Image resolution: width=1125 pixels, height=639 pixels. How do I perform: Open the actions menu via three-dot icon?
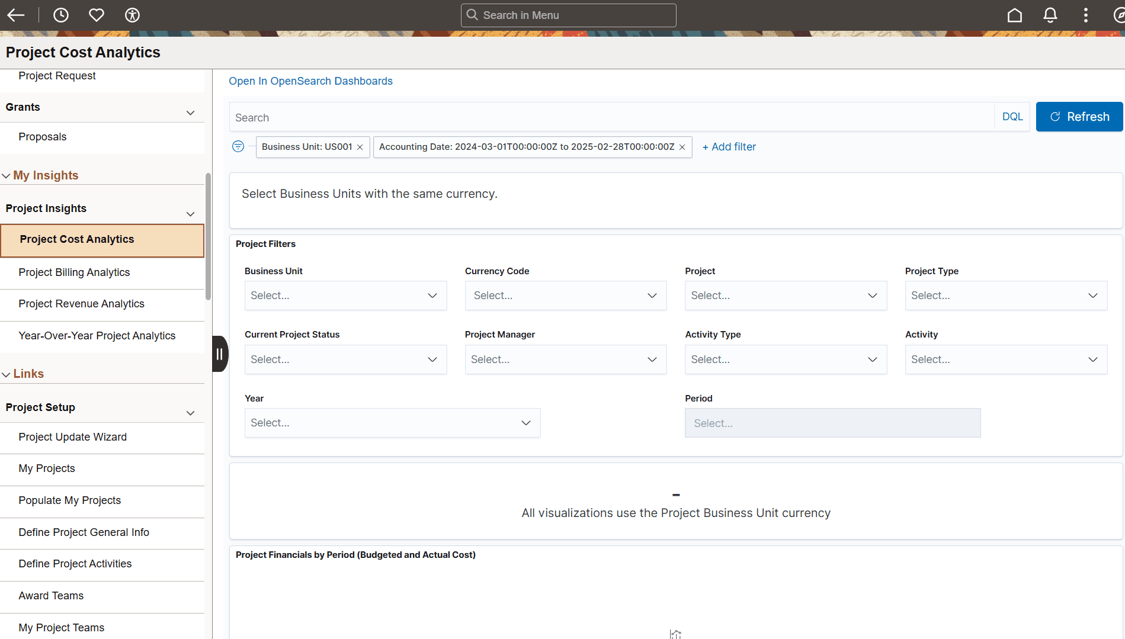[1085, 15]
